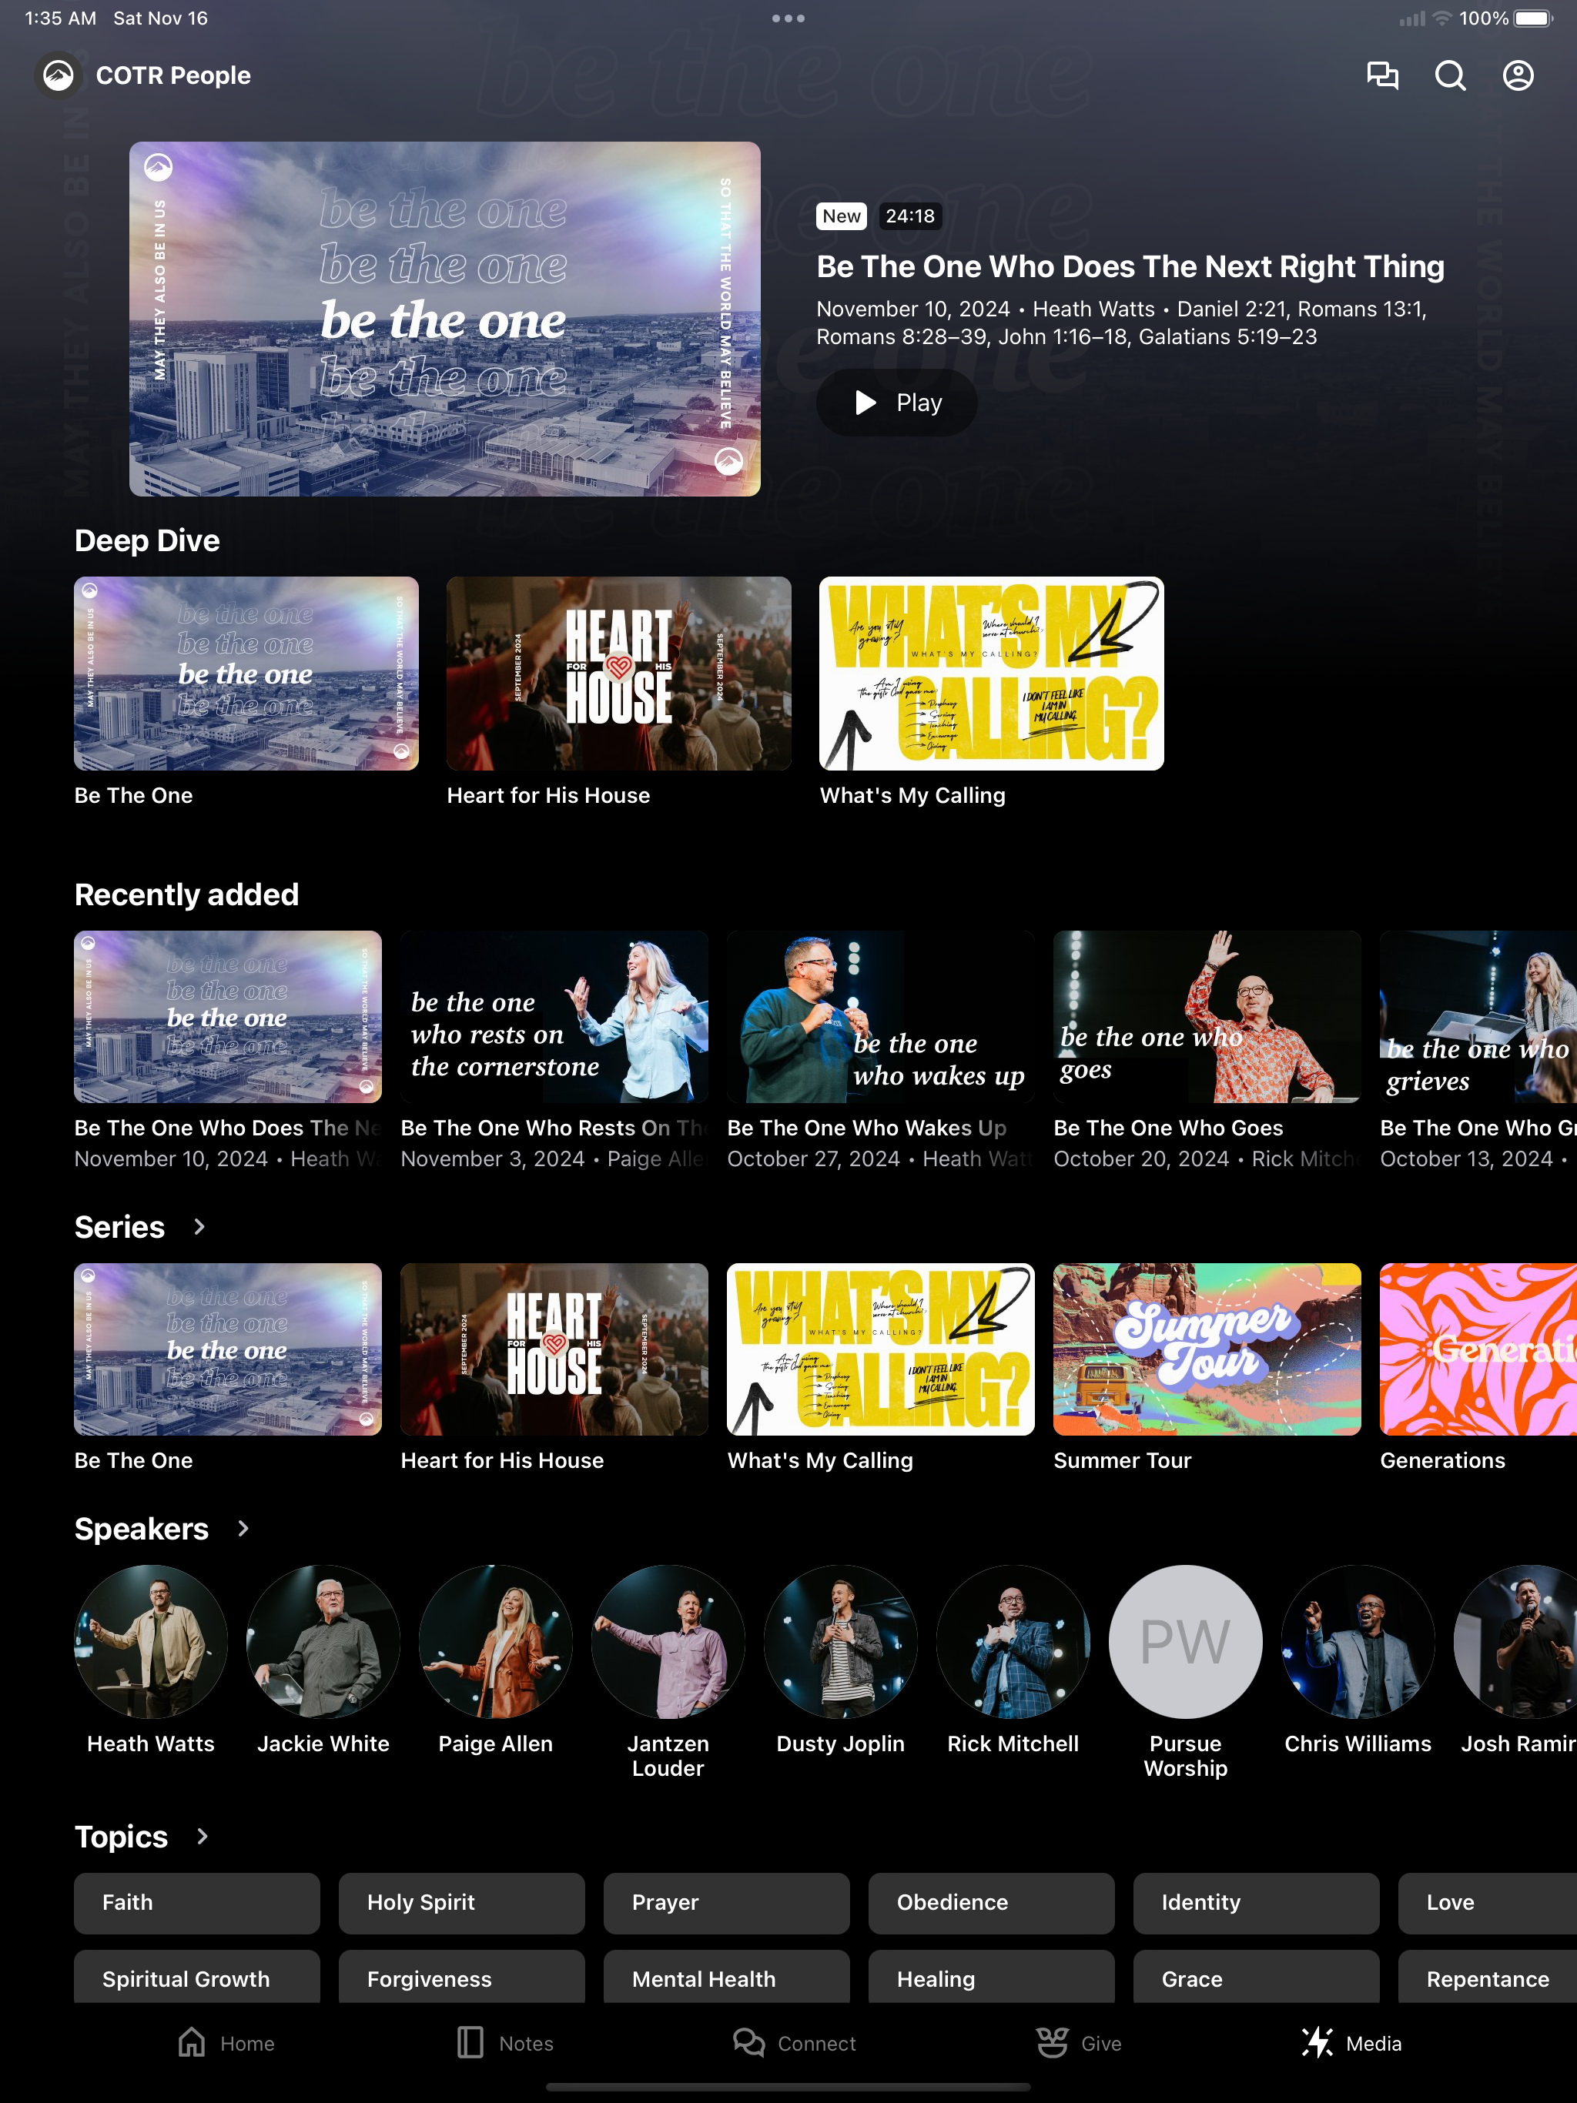Viewport: 1577px width, 2103px height.
Task: Expand the Series section chevron
Action: tap(199, 1226)
